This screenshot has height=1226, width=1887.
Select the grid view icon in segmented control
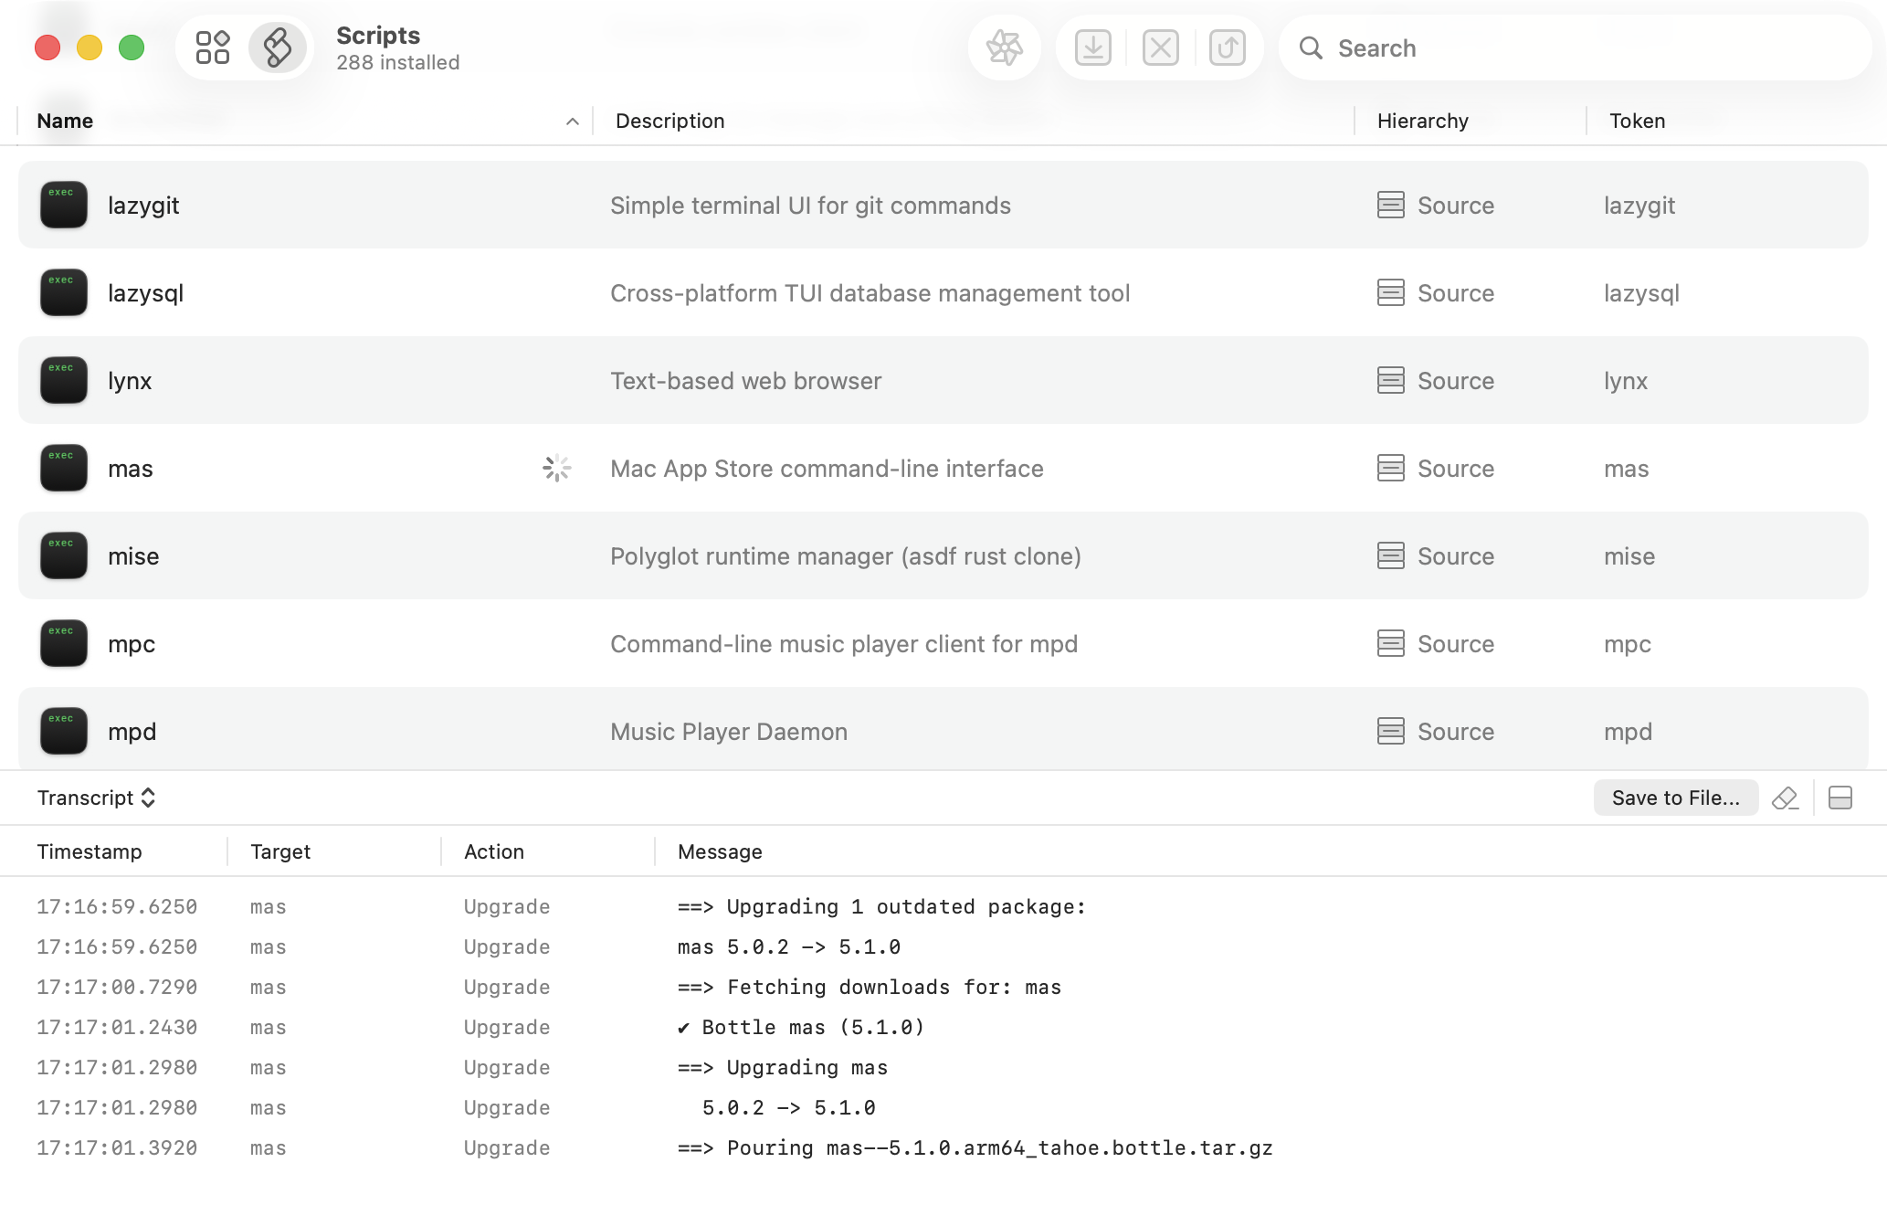coord(213,47)
